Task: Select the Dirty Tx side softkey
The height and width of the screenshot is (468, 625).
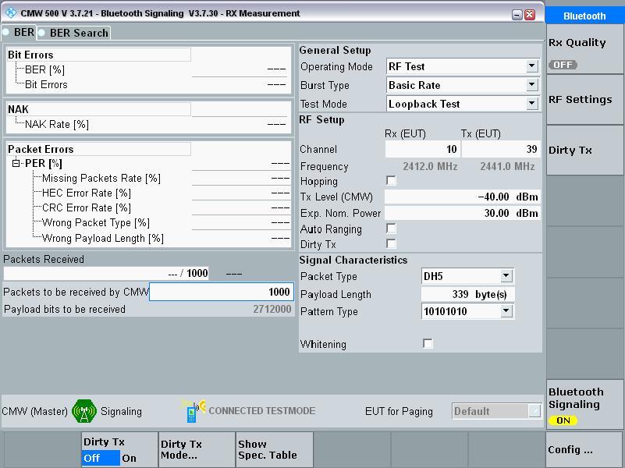Action: pyautogui.click(x=584, y=151)
